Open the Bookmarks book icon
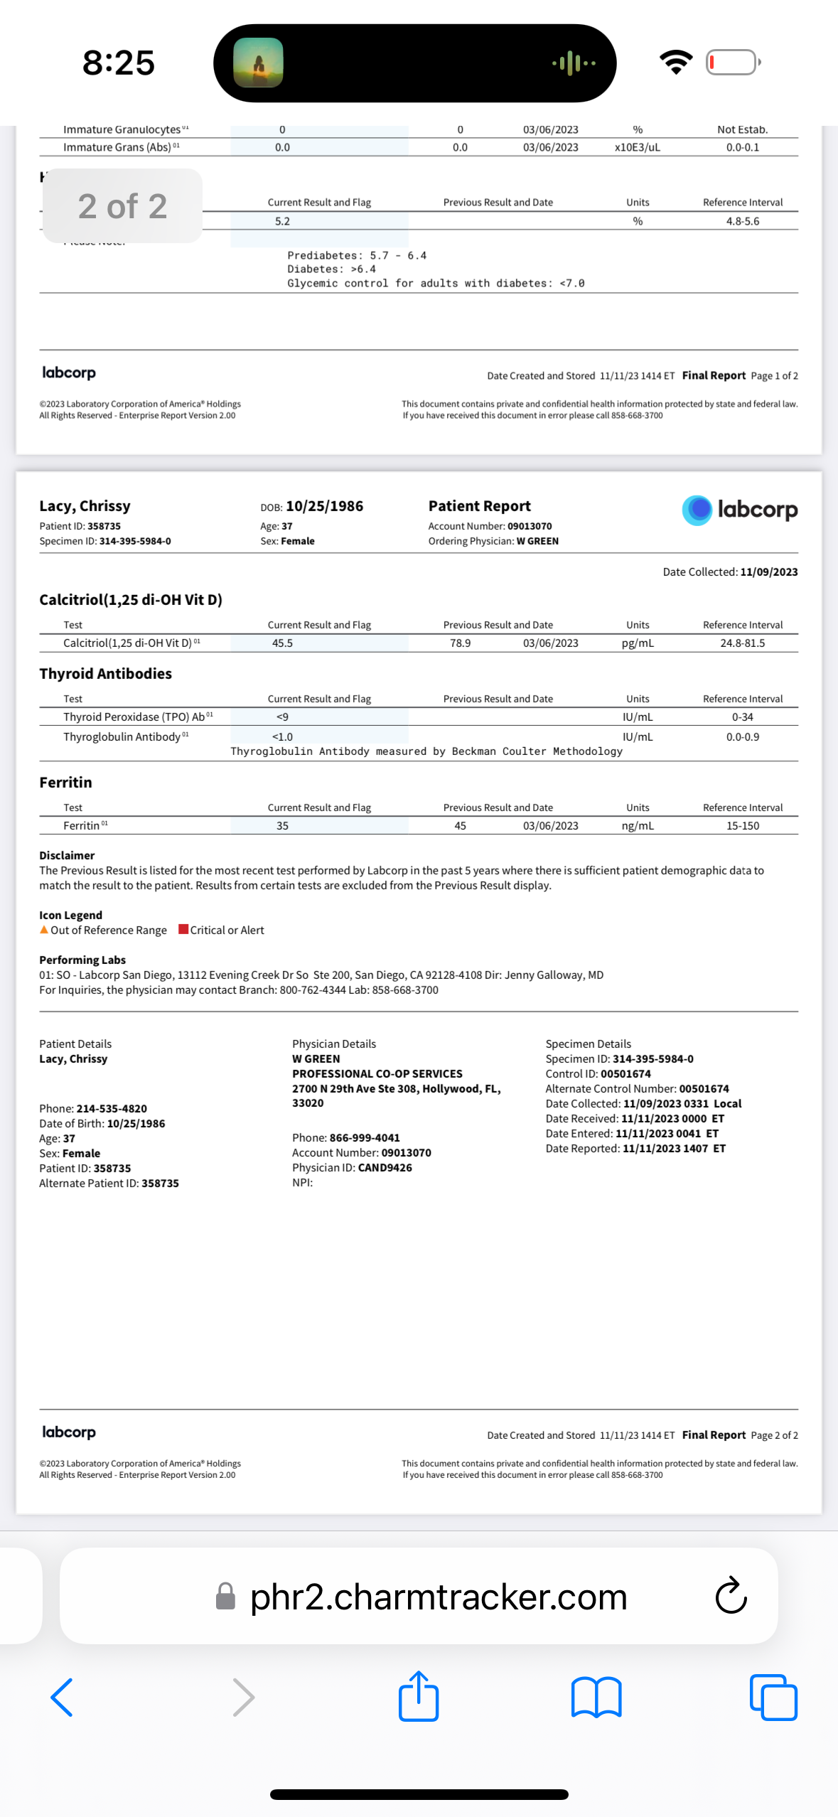Viewport: 838px width, 1817px height. pos(596,1697)
